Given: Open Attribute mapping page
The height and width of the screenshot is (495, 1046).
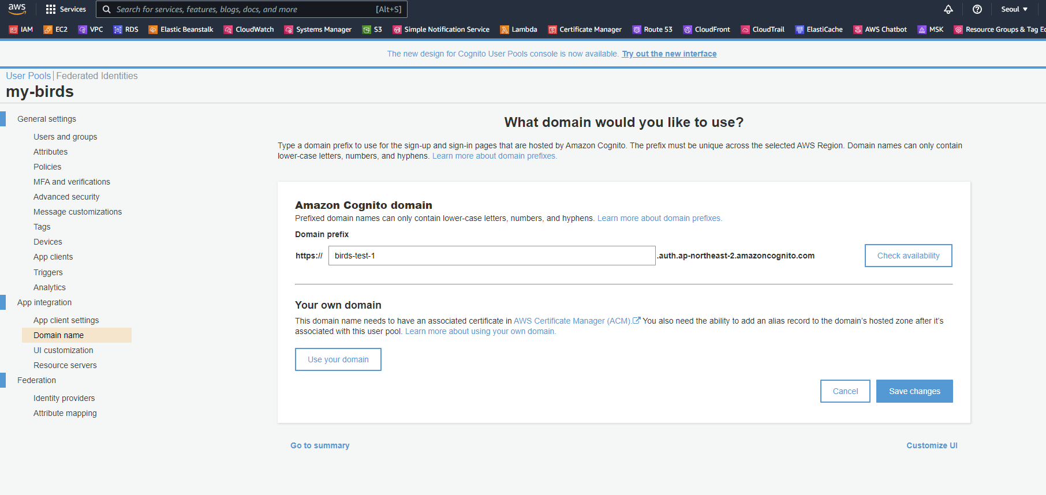Looking at the screenshot, I should 65,413.
